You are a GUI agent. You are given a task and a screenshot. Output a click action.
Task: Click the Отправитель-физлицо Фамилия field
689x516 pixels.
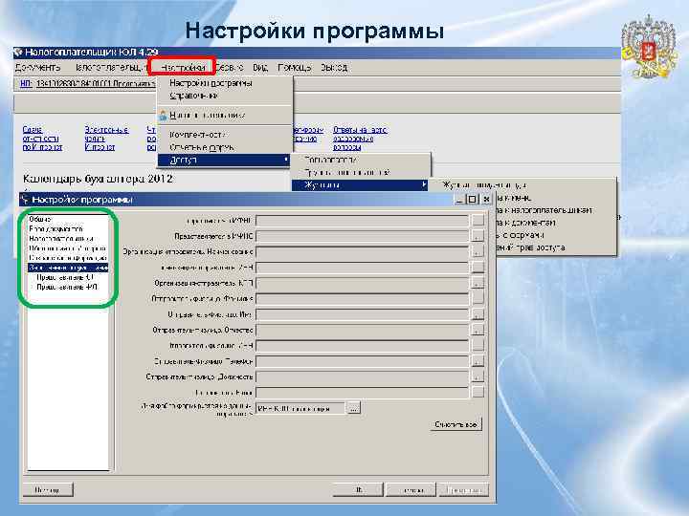362,299
